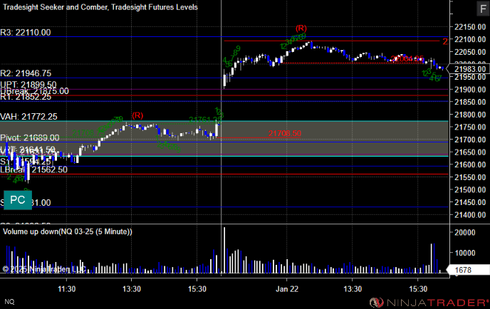
Task: Click the LBreak: 21562.50 level label
Action: pos(33,169)
